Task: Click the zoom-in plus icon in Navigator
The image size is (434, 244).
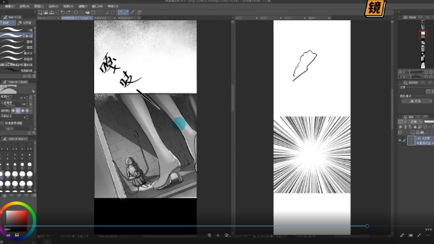Action: tap(431, 72)
